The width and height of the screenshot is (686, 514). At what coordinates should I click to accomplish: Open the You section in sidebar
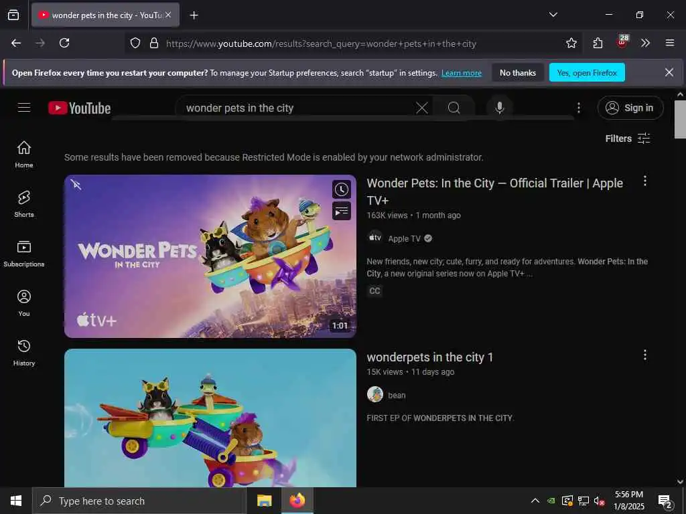pyautogui.click(x=24, y=303)
